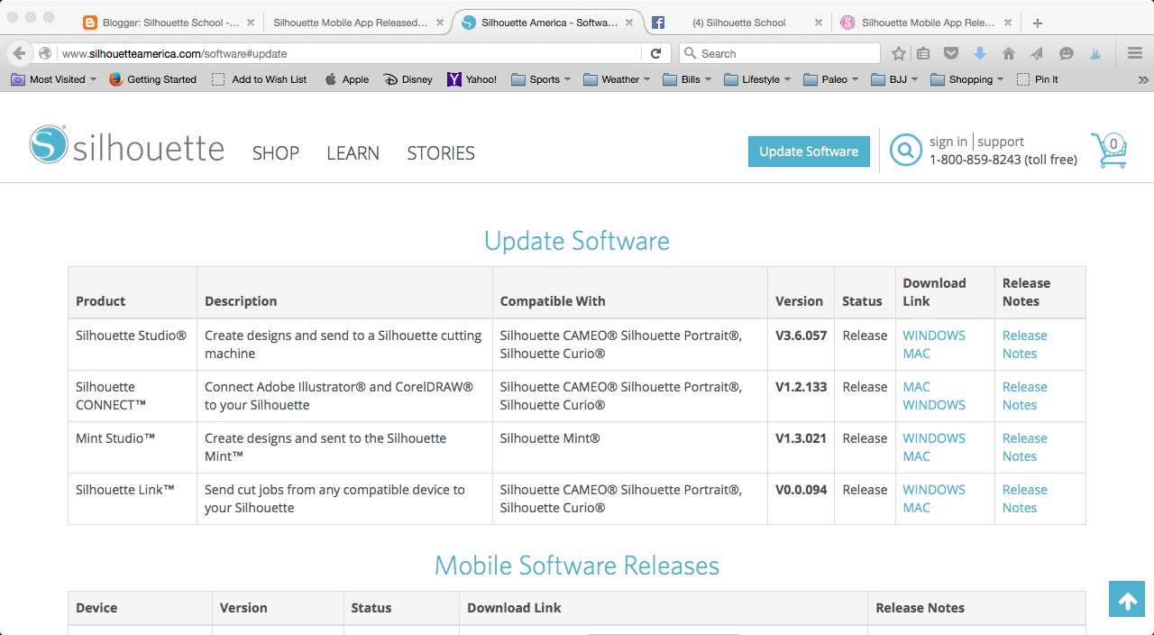The width and height of the screenshot is (1154, 635).
Task: Expand the Most Visited bookmarks dropdown
Action: tap(53, 79)
